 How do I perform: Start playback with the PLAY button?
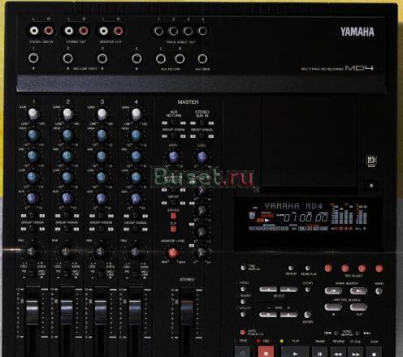295,352
